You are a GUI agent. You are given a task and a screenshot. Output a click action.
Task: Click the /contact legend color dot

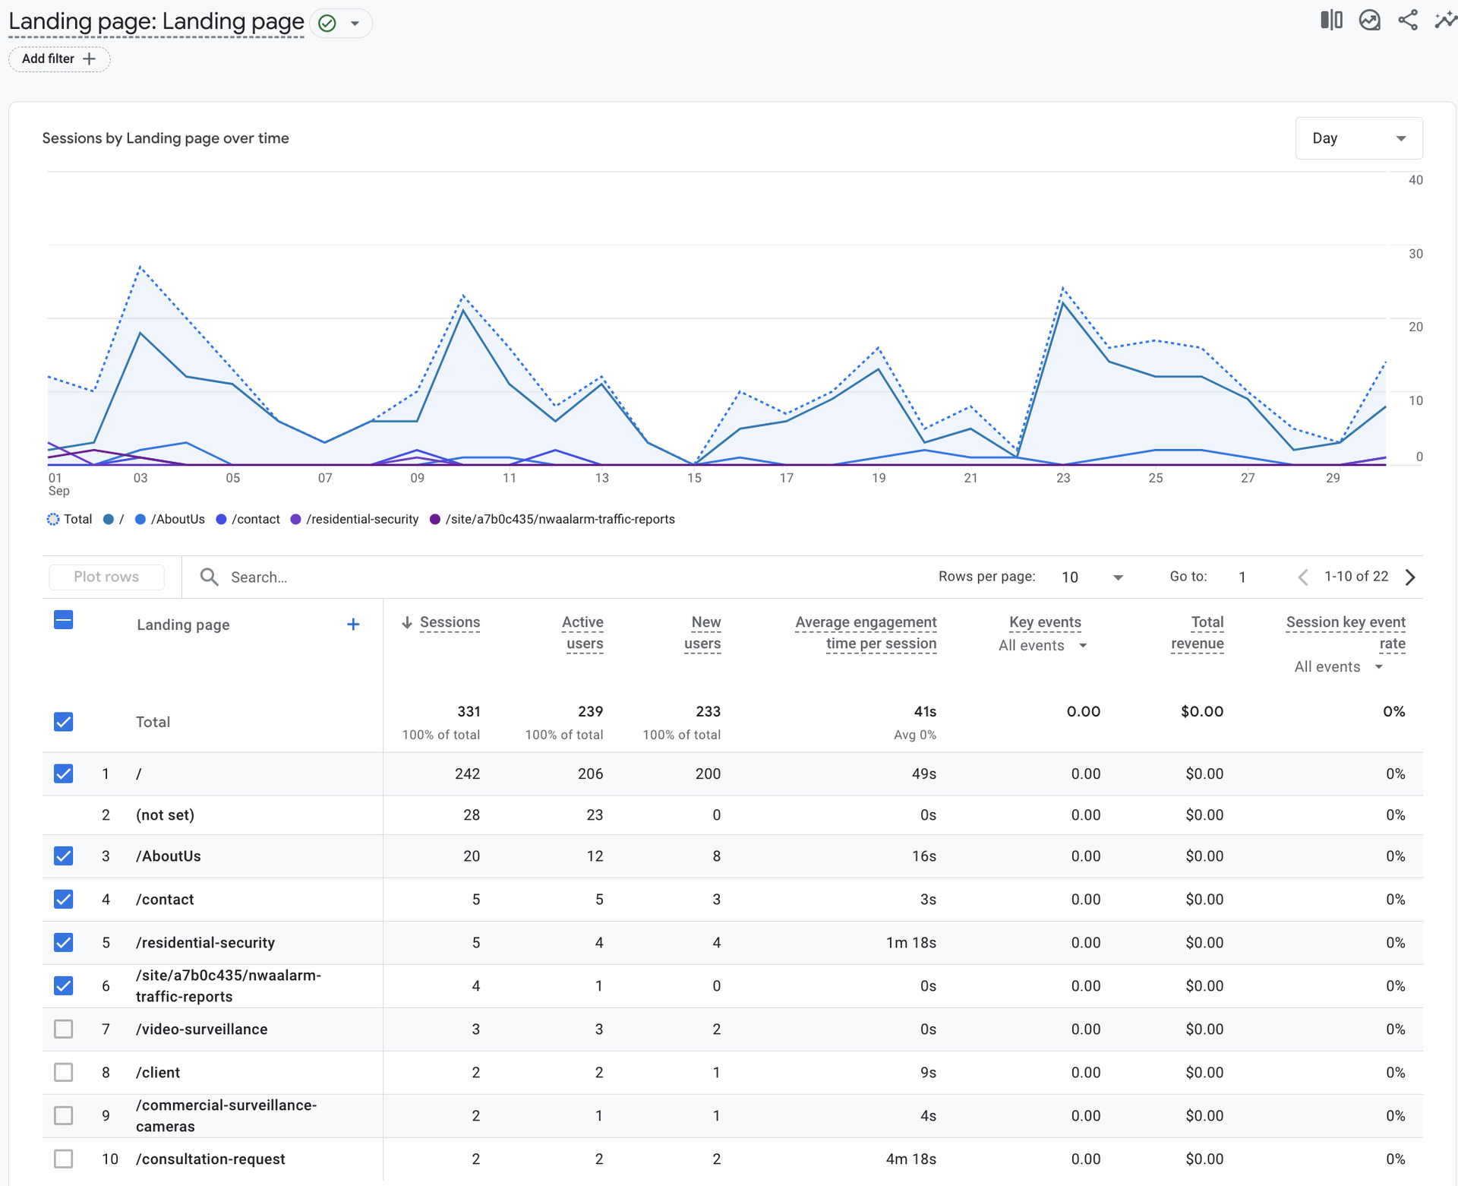(222, 520)
